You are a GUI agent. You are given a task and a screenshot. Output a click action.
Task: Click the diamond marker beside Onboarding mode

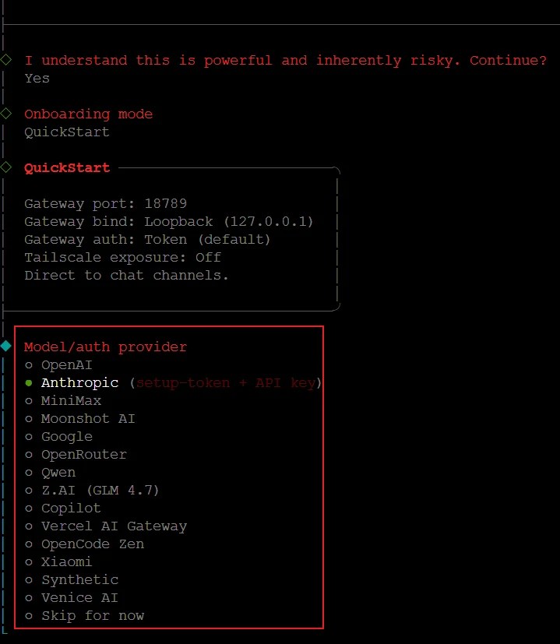coord(6,114)
